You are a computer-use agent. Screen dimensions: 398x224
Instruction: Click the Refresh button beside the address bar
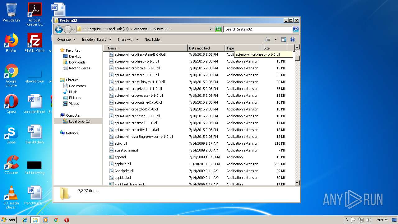(218, 29)
